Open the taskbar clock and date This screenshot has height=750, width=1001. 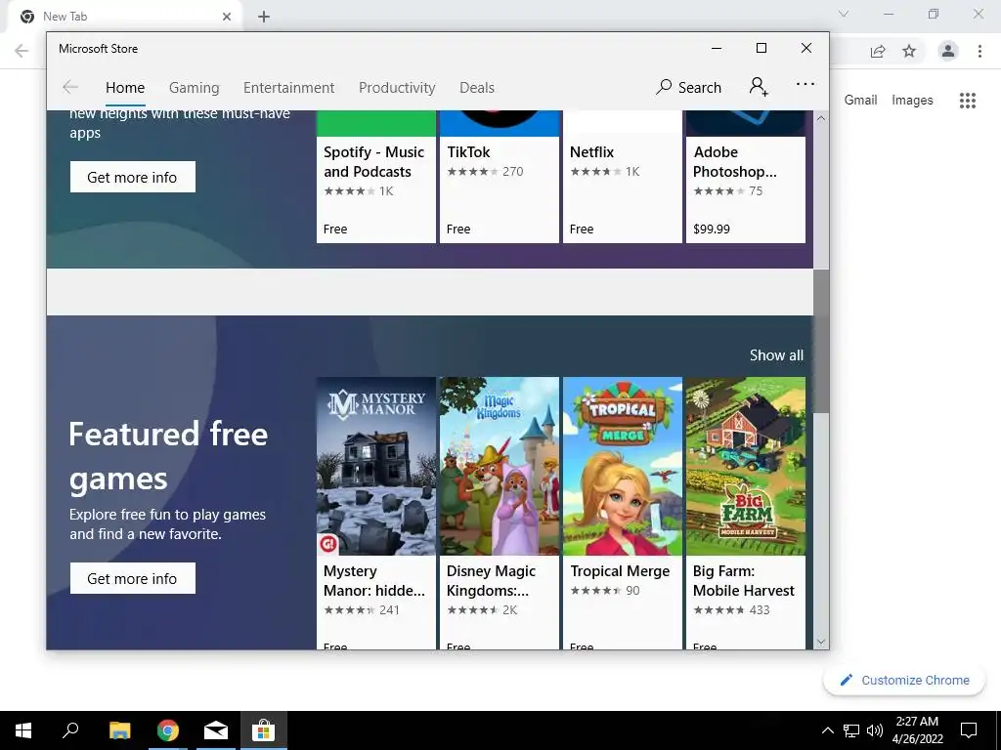tap(917, 730)
